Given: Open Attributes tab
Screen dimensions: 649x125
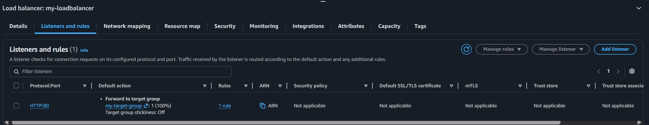Looking at the screenshot, I should [351, 26].
